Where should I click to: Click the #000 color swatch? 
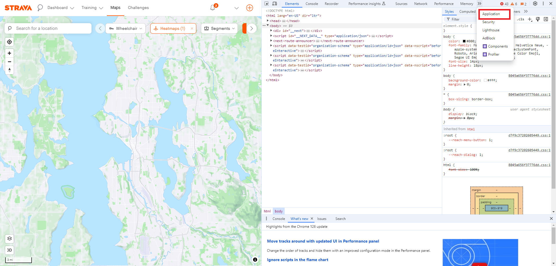coord(464,41)
